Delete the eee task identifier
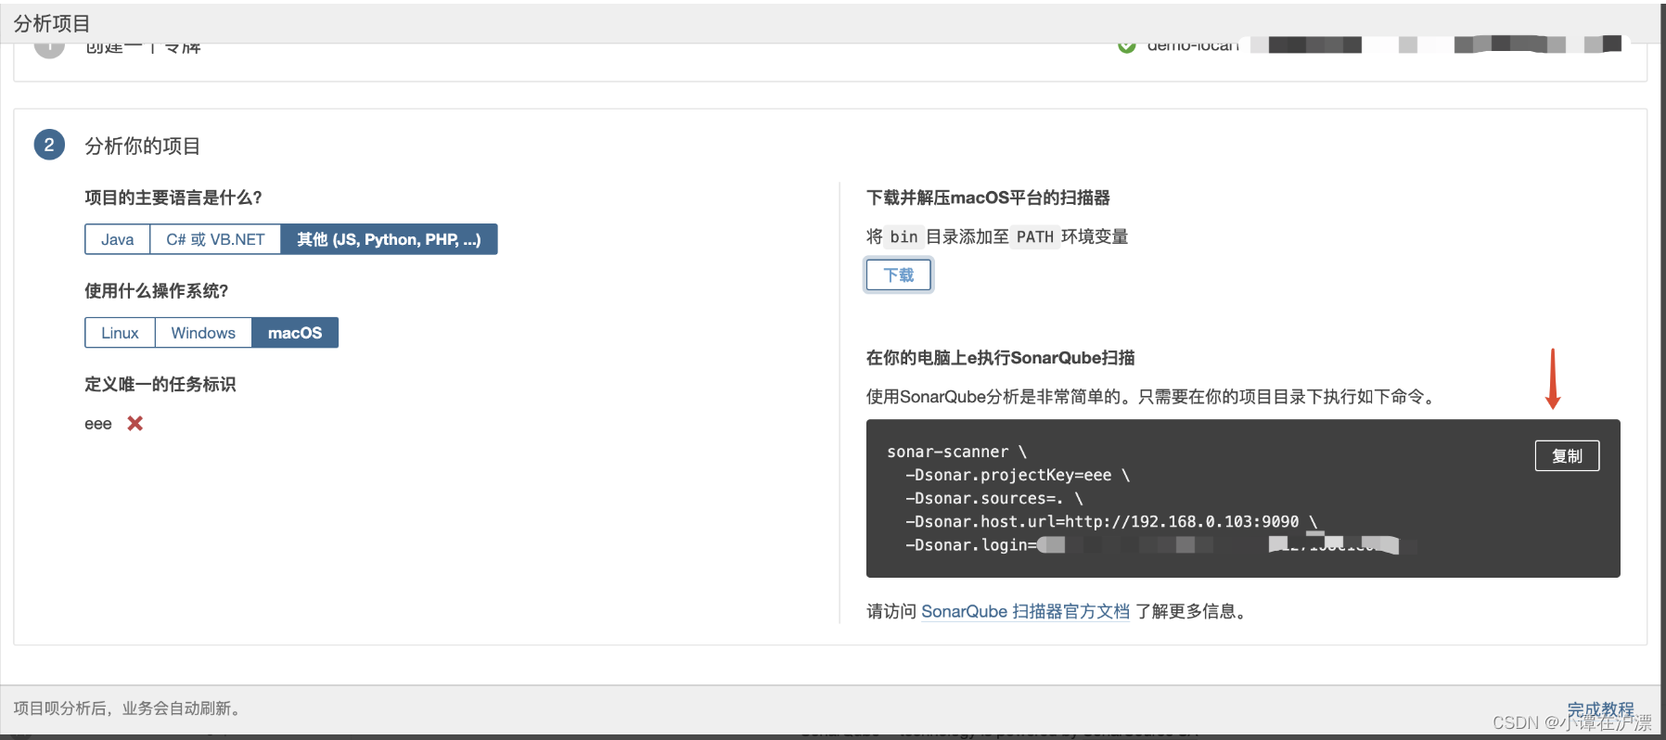Image resolution: width=1666 pixels, height=740 pixels. pos(135,424)
